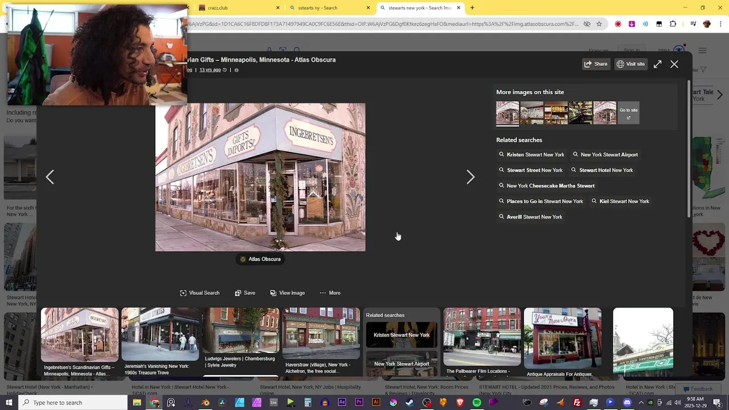The width and height of the screenshot is (729, 410).
Task: Click View image below the photo
Action: coord(288,293)
